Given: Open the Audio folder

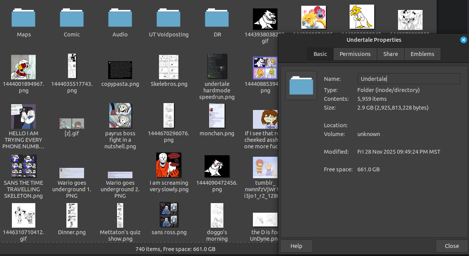Looking at the screenshot, I should [x=120, y=18].
